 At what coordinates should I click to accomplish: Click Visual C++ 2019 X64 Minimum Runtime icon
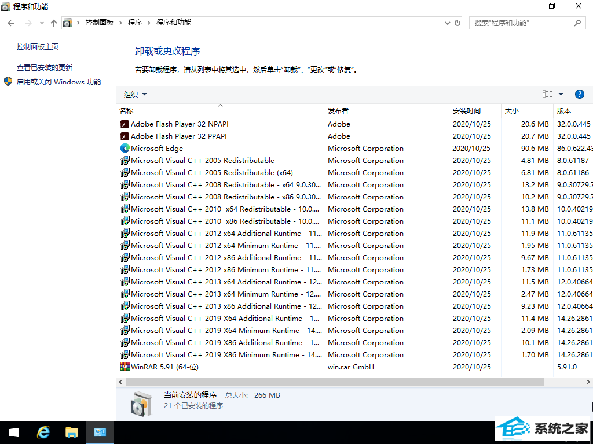[125, 330]
